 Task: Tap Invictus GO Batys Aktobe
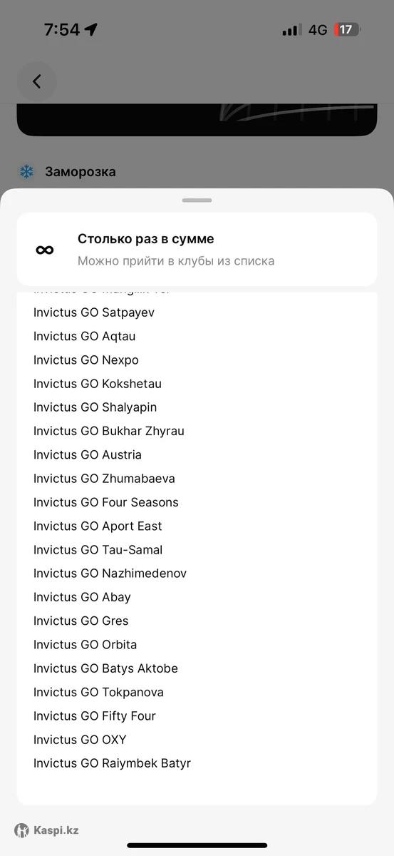pos(105,668)
